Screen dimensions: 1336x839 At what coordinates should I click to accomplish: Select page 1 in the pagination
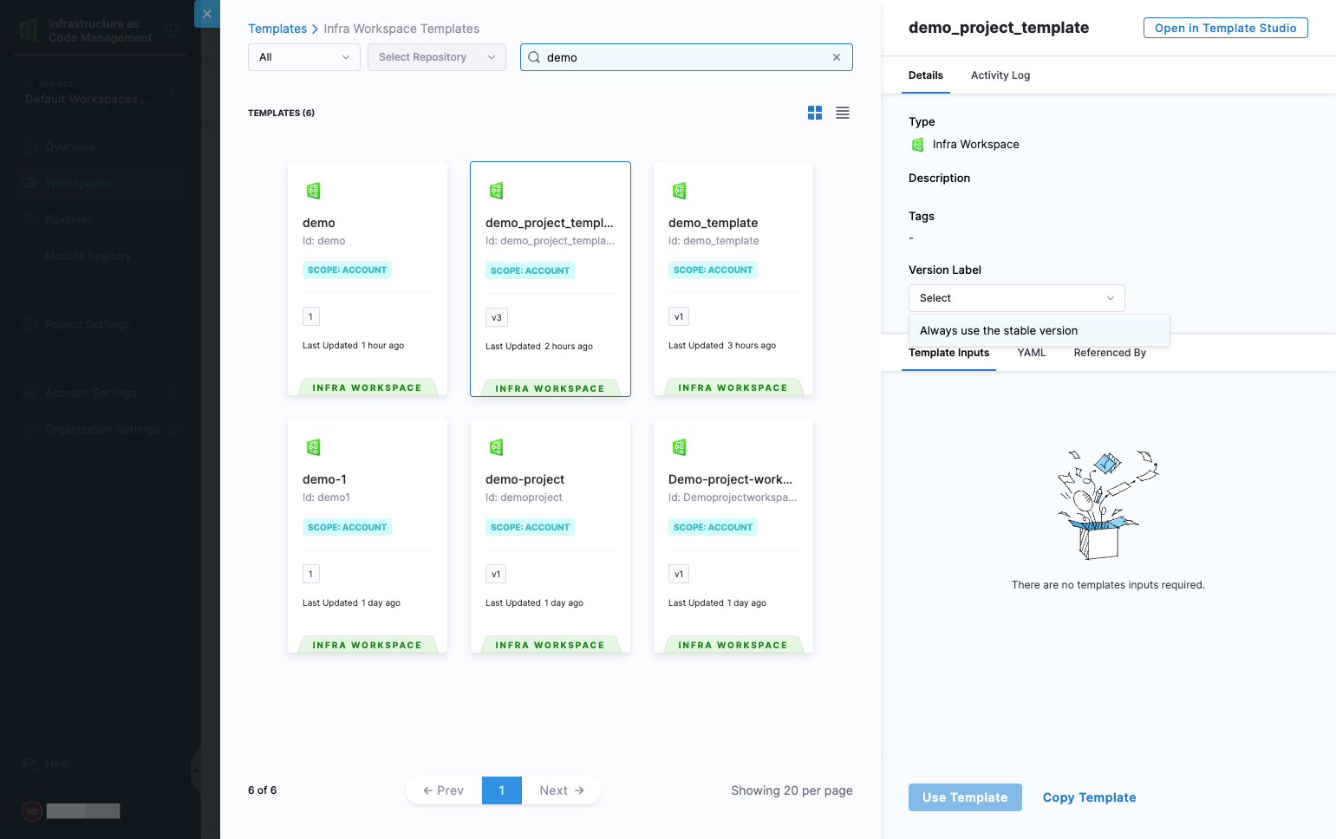point(502,790)
